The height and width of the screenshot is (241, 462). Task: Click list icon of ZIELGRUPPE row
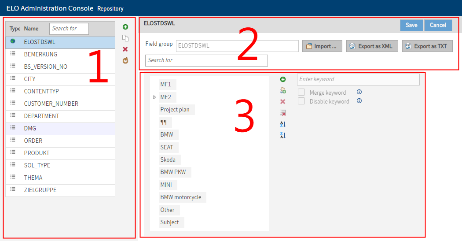tap(13, 189)
